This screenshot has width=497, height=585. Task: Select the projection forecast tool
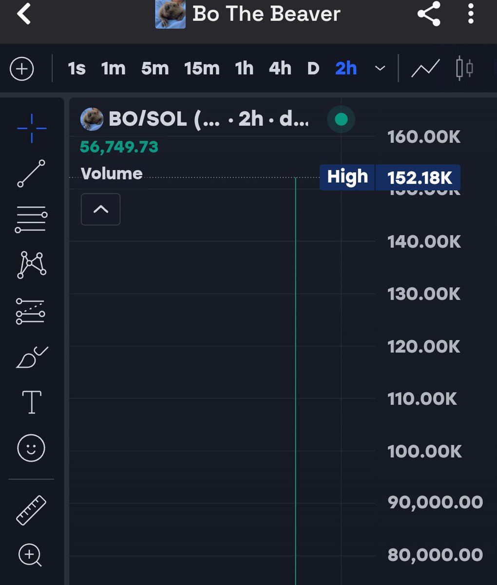(30, 311)
